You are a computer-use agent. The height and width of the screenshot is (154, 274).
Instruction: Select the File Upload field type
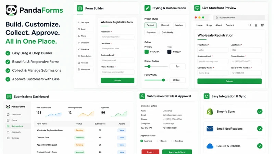pyautogui.click(x=85, y=69)
